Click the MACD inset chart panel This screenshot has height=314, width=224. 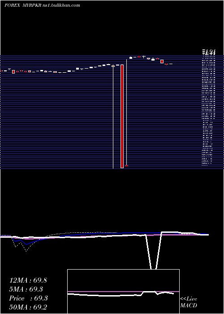(123, 292)
